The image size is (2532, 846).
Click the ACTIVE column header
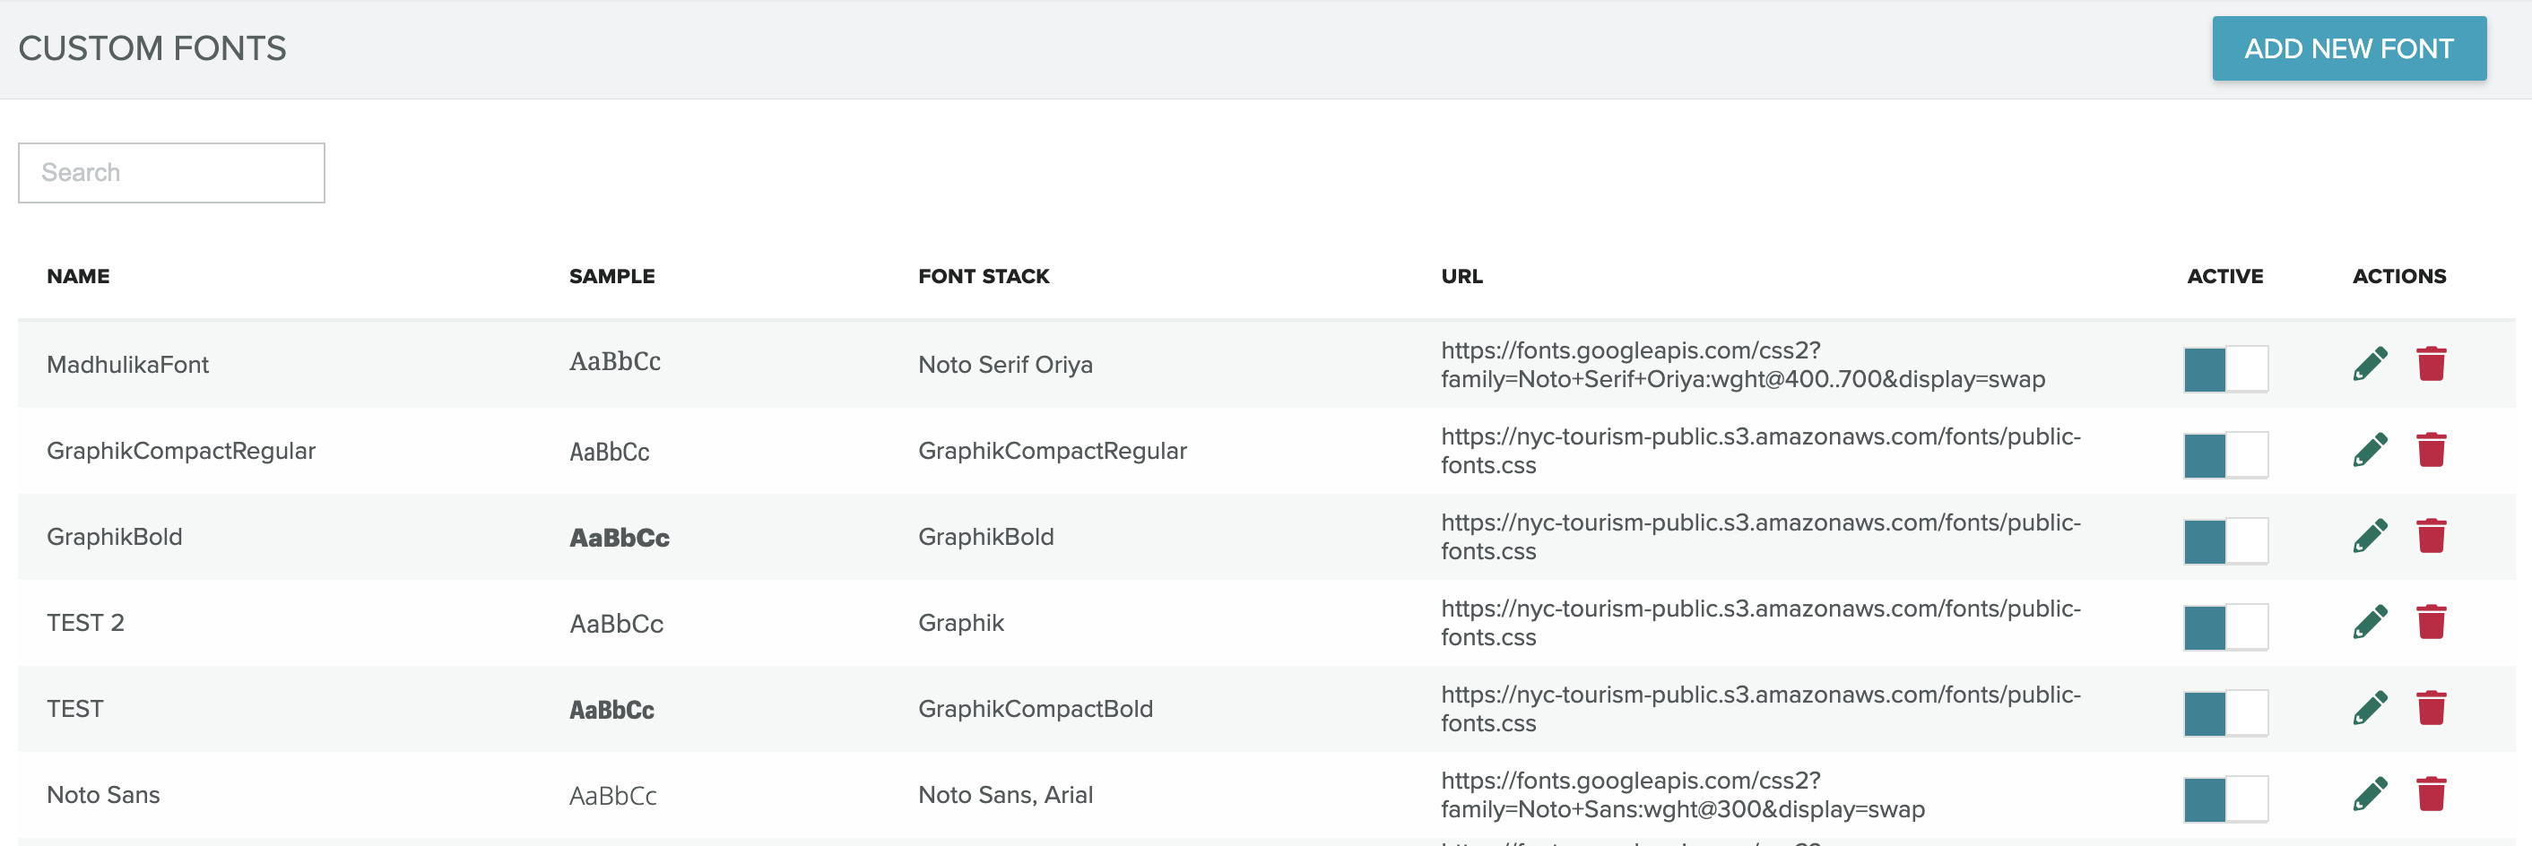2224,276
